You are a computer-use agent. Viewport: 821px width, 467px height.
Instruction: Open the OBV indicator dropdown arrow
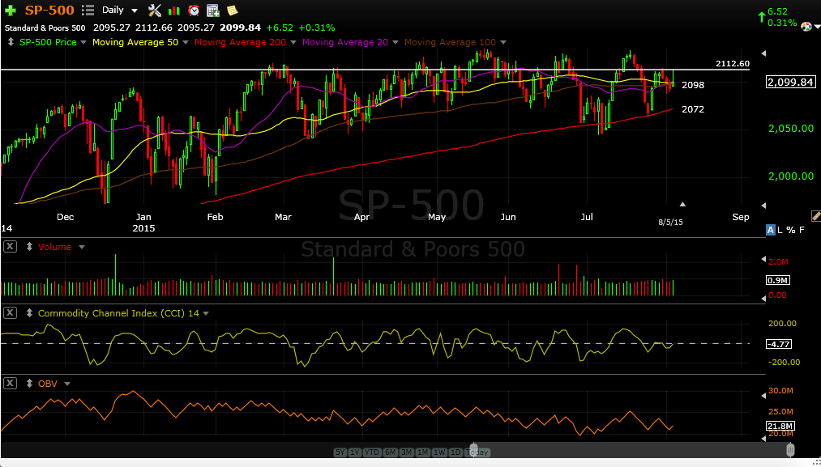(67, 384)
